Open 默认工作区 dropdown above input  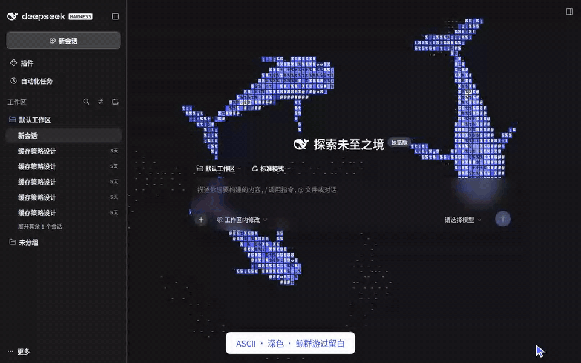[x=218, y=169]
